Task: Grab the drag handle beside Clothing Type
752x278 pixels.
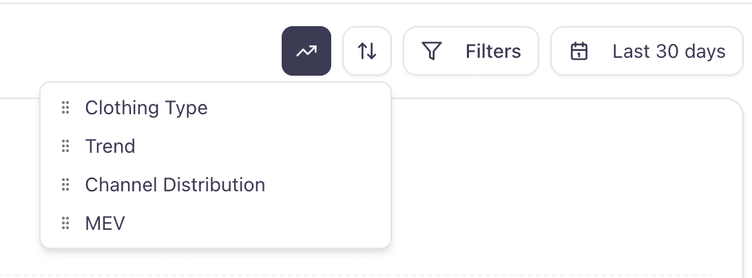Action: 65,107
